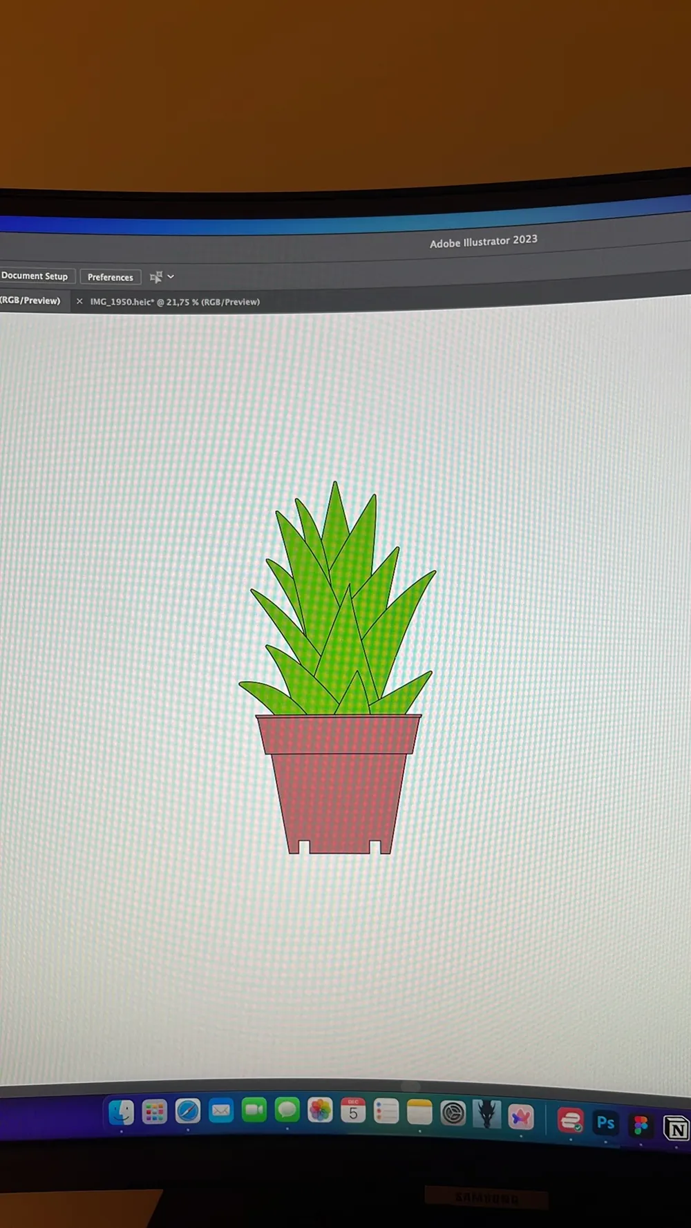Open Reminders from the Dock
This screenshot has width=691, height=1228.
386,1111
